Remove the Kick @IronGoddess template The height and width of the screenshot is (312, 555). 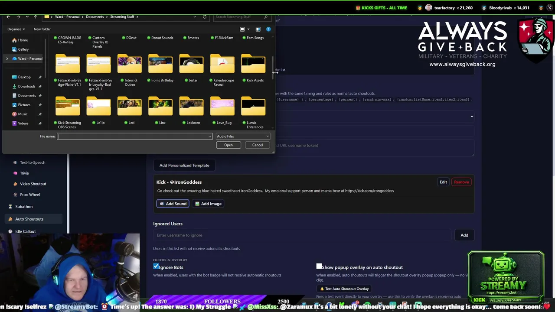[461, 182]
